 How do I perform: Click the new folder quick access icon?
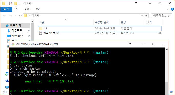[x=15, y=3]
